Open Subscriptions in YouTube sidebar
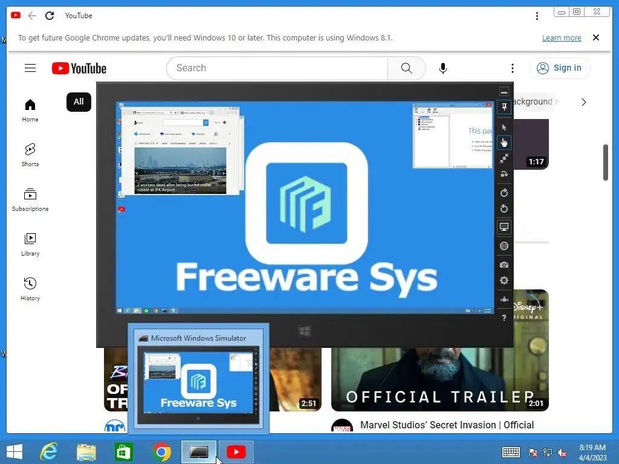Screen dimensions: 619x464 pos(30,200)
